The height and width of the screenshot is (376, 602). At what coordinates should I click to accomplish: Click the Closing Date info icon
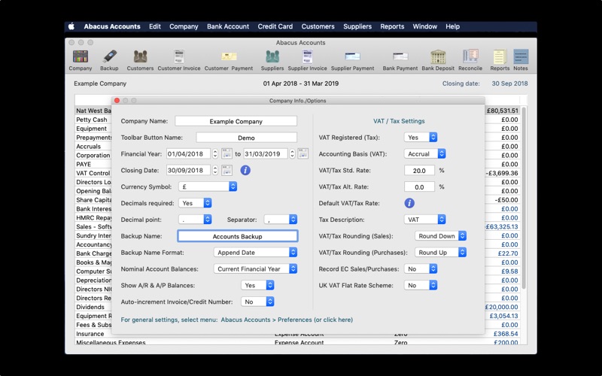pos(245,171)
